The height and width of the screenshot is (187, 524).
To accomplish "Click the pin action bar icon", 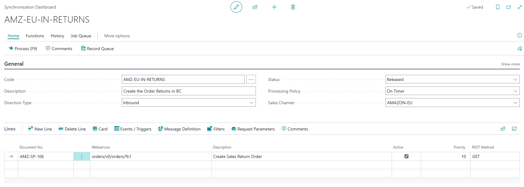I will pyautogui.click(x=519, y=49).
